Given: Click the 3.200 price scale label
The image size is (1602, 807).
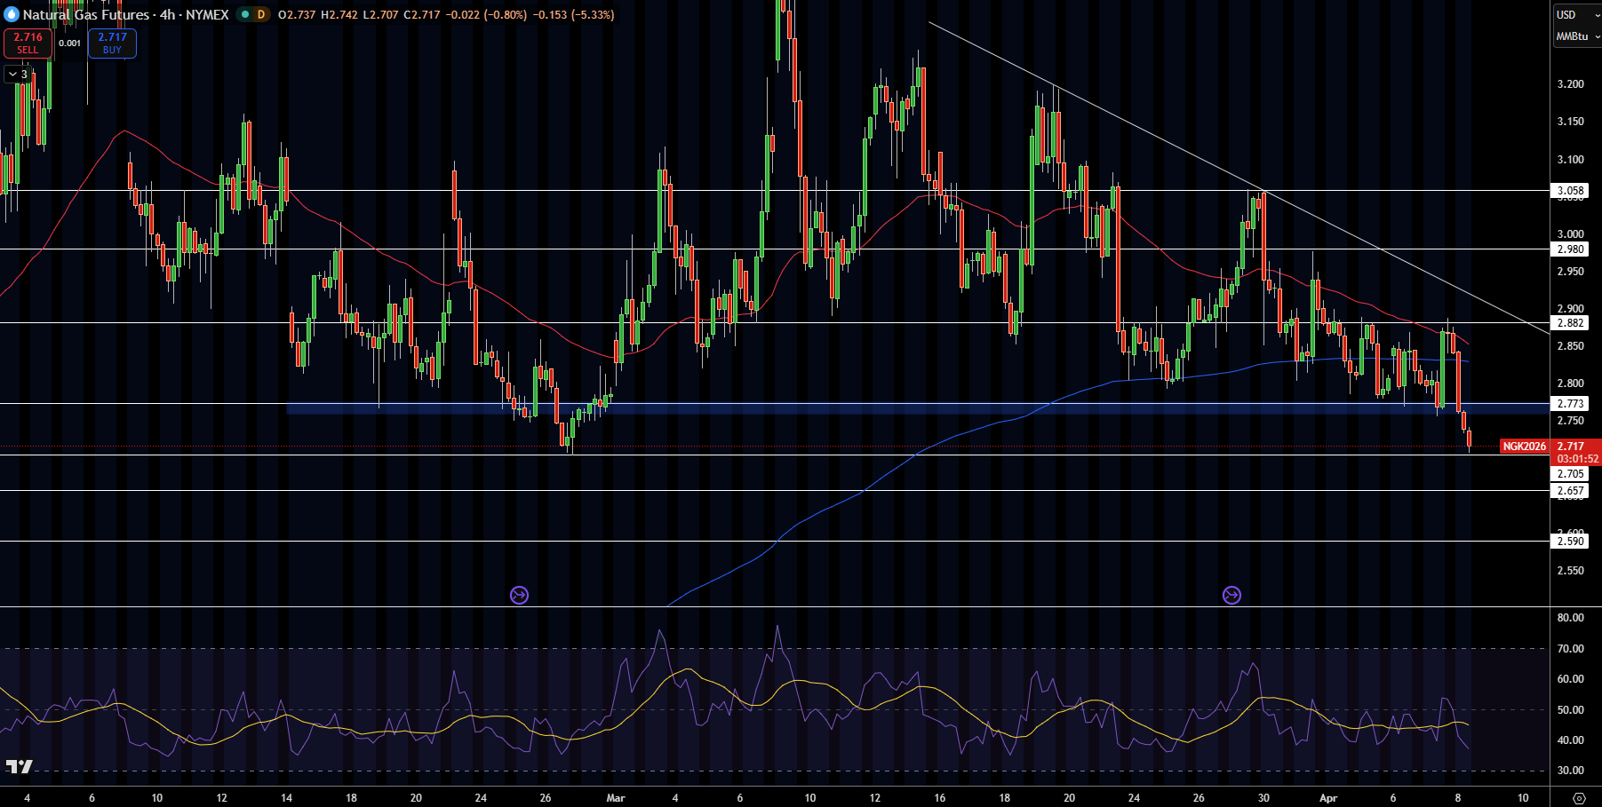Looking at the screenshot, I should 1570,84.
